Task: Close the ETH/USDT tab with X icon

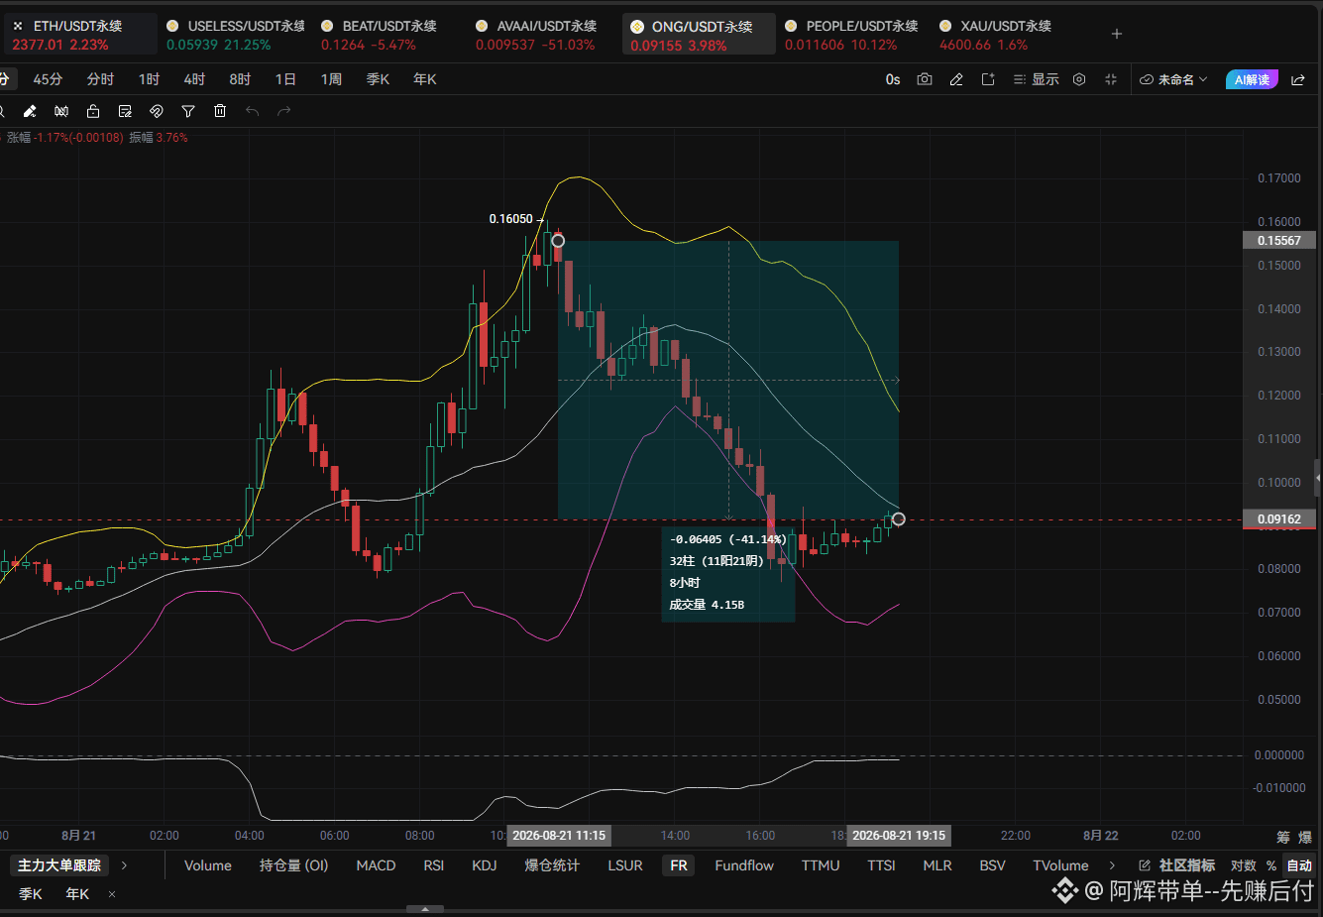Action: 18,26
